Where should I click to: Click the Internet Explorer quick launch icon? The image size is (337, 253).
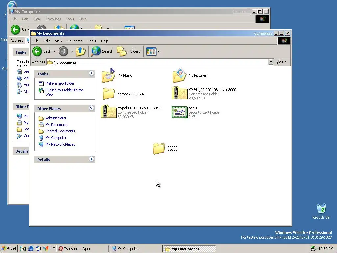click(x=31, y=249)
